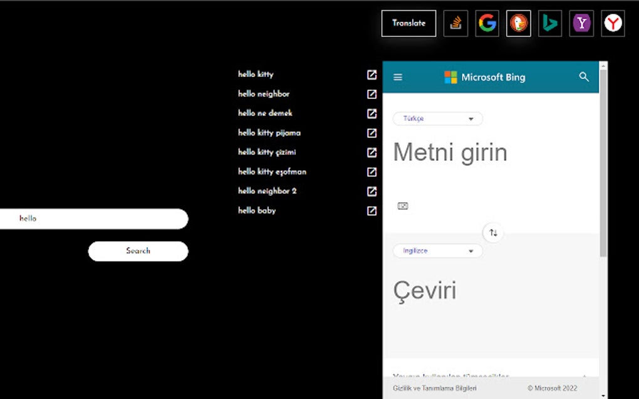Click the © Microsoft 2022 footer text

click(x=552, y=388)
